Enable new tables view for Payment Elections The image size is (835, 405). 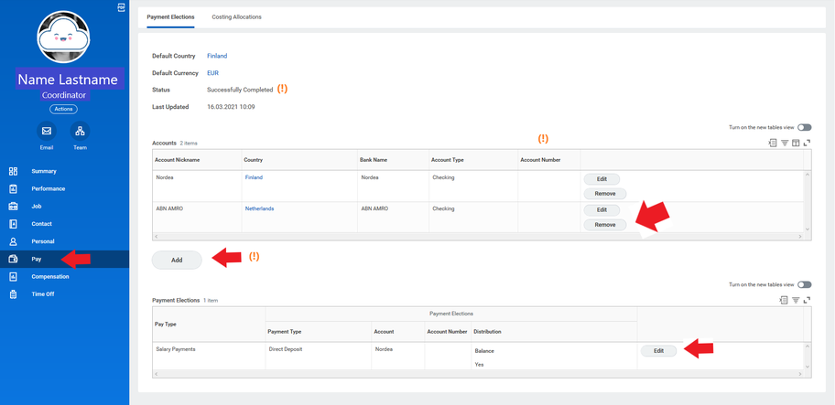(804, 284)
